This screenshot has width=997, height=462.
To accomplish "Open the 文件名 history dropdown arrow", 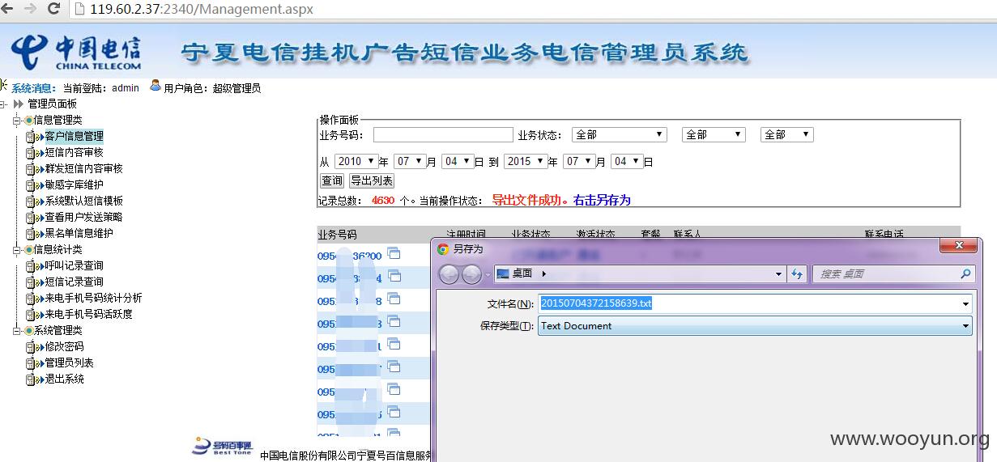I will click(966, 304).
